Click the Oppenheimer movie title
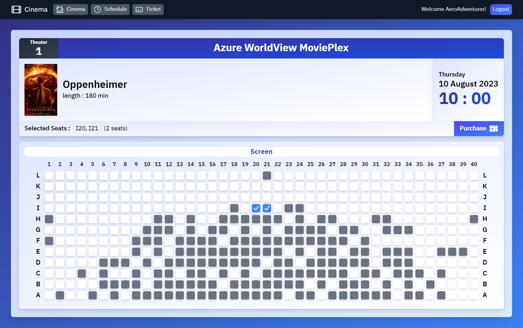 (x=95, y=84)
